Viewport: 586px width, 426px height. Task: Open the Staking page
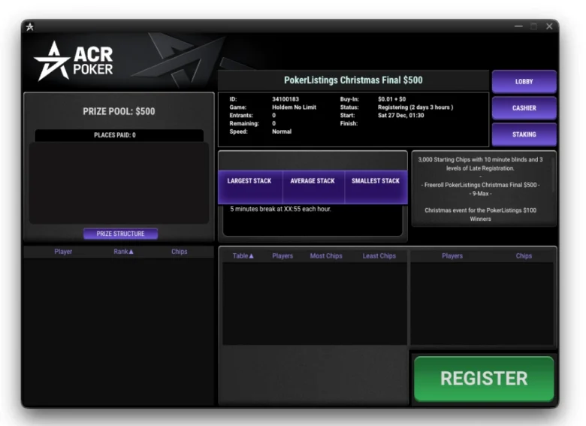[524, 134]
